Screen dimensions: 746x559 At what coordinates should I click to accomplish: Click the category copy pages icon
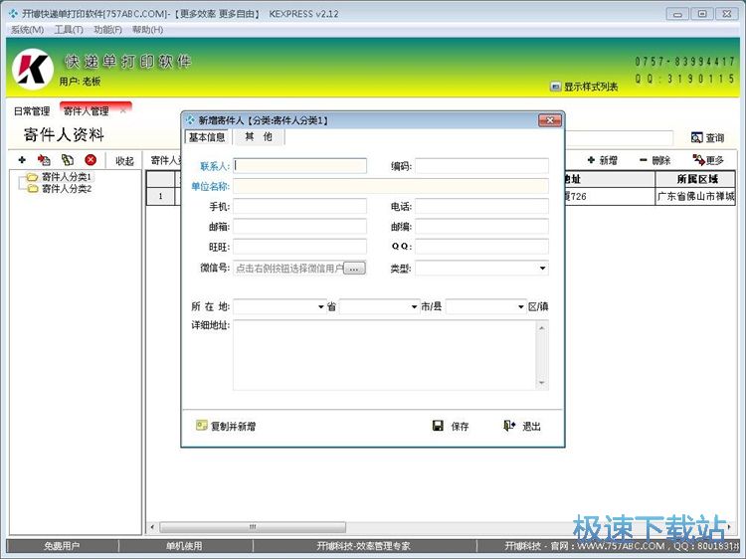tap(68, 160)
